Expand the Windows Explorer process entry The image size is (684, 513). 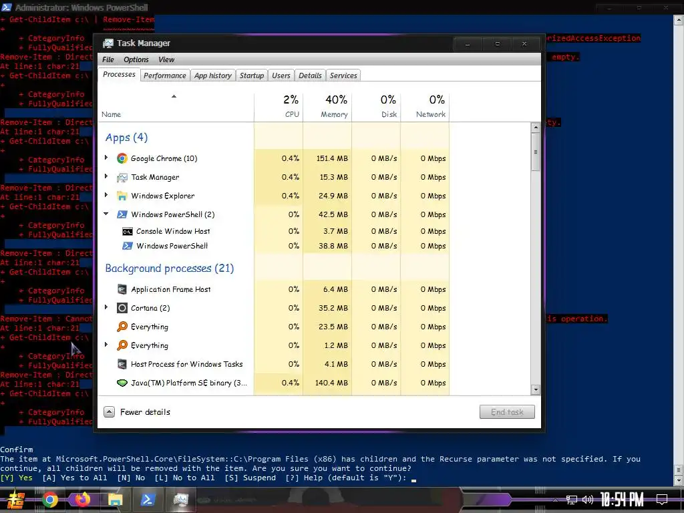106,195
